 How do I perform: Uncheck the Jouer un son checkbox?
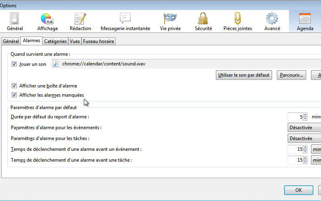tap(14, 64)
